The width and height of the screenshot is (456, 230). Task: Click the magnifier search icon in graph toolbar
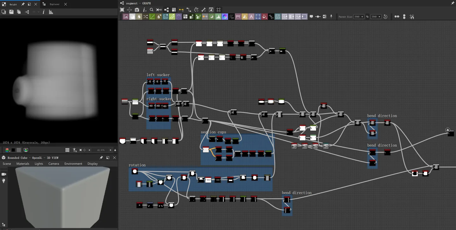pos(151,10)
